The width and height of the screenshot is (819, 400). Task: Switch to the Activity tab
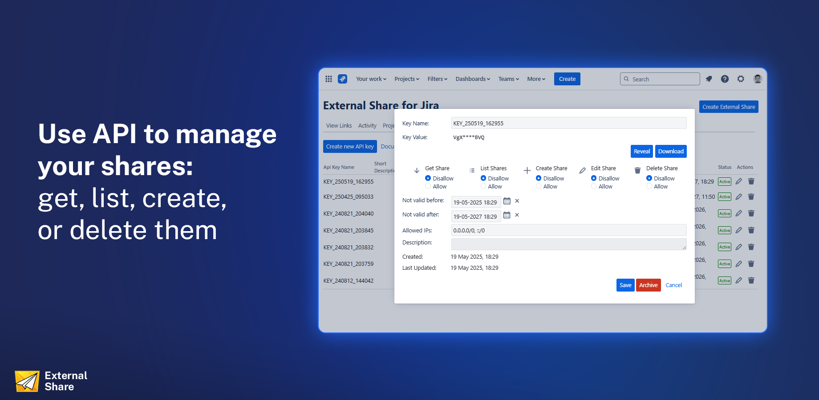pyautogui.click(x=367, y=126)
